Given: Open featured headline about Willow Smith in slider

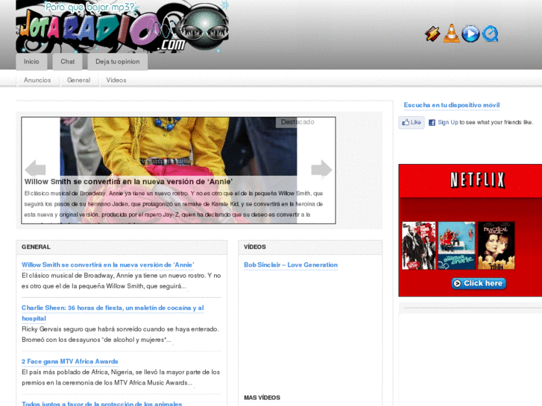Looking at the screenshot, I should coord(128,182).
